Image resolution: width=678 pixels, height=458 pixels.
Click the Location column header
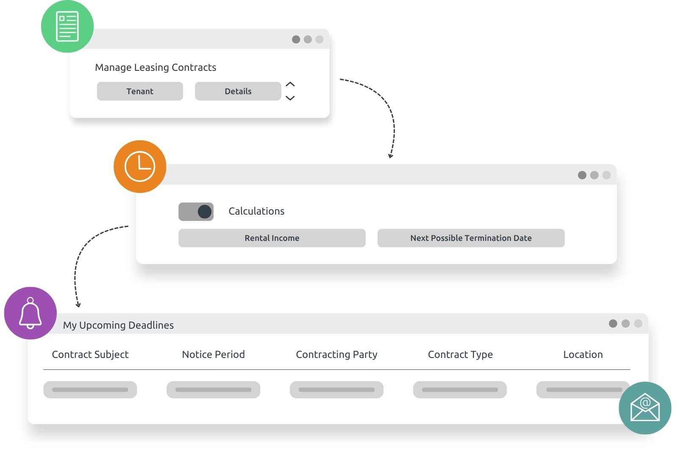(x=583, y=355)
